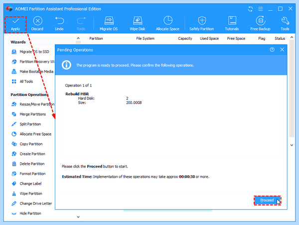The width and height of the screenshot is (299, 225).
Task: Click the Estimated Time label
Action: tap(77, 177)
